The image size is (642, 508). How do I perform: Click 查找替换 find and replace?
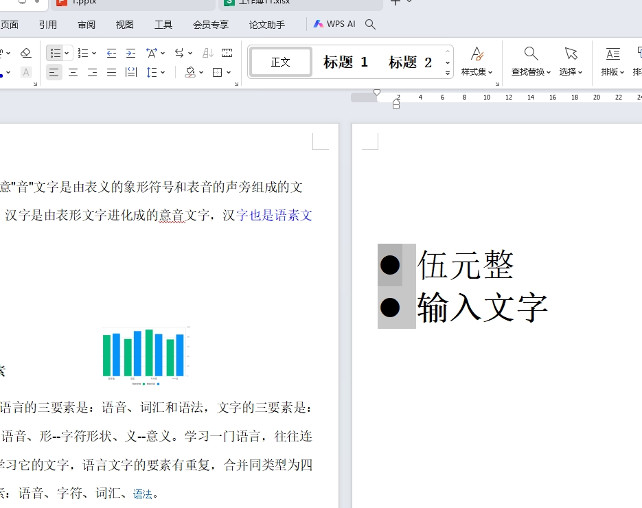coord(531,61)
